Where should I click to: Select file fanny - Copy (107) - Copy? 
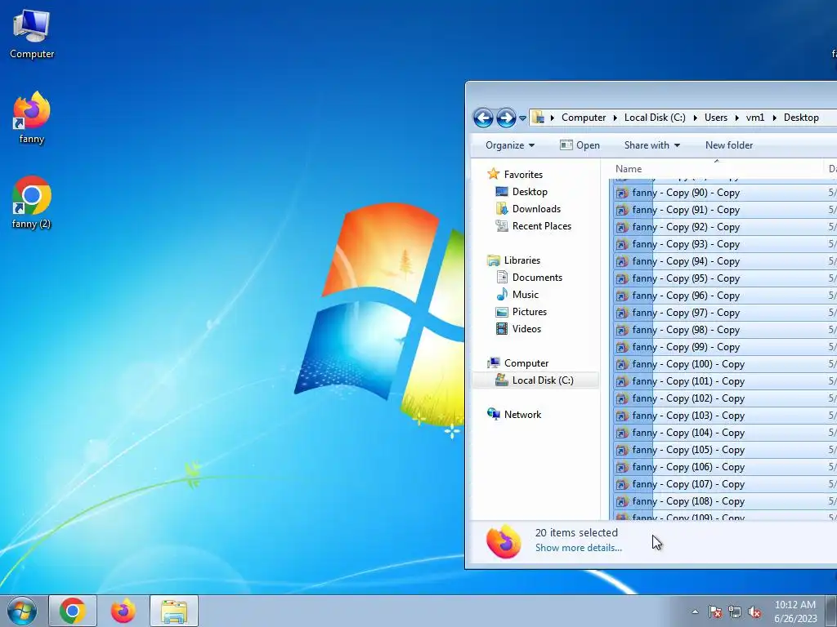[x=725, y=484]
